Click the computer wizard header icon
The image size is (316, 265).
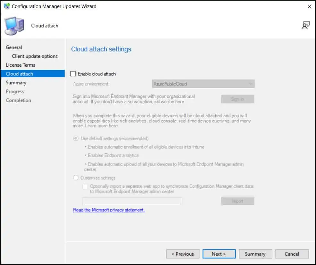(14, 26)
